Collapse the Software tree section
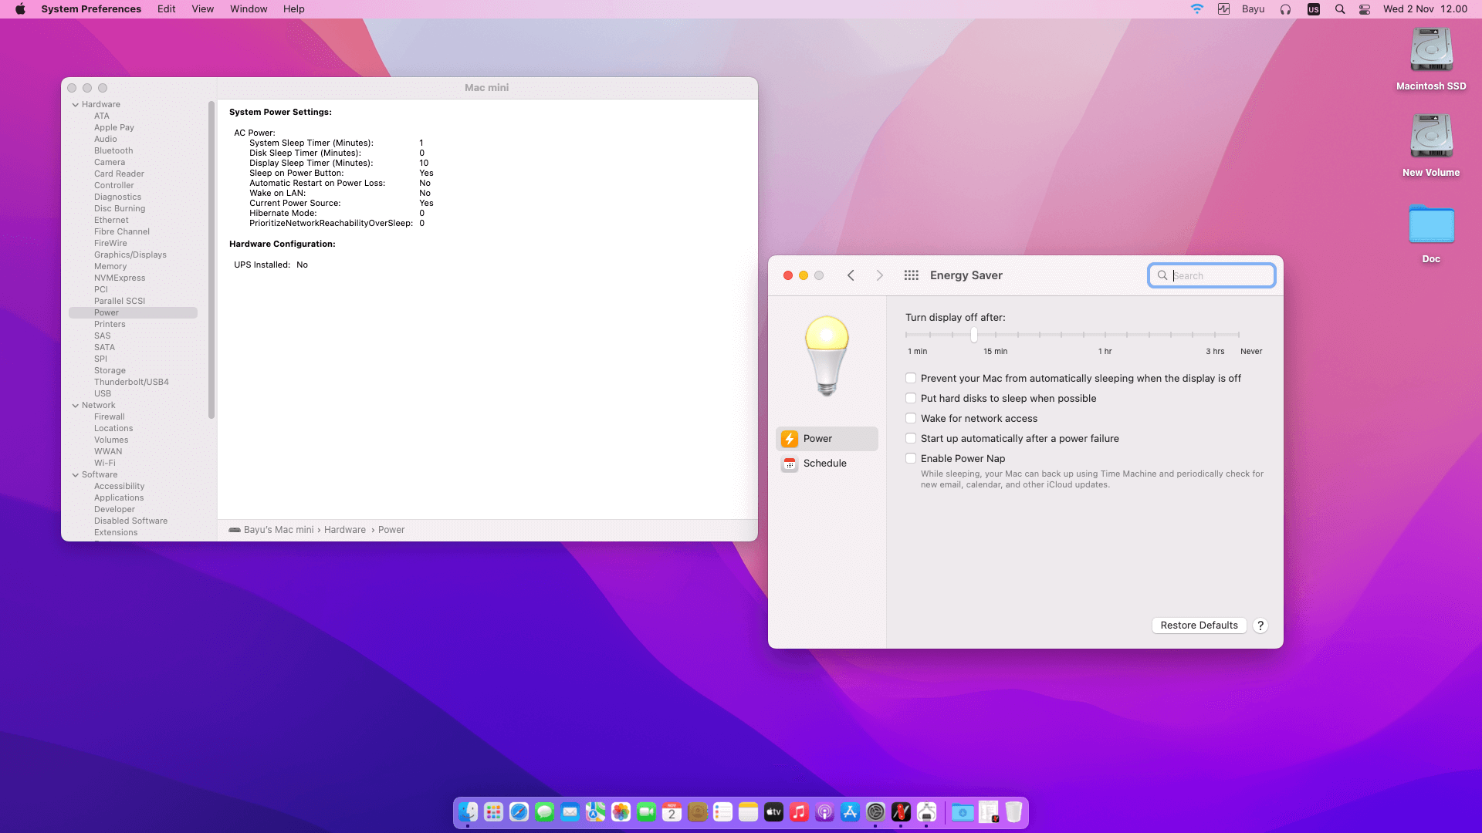Image resolution: width=1482 pixels, height=833 pixels. point(76,475)
